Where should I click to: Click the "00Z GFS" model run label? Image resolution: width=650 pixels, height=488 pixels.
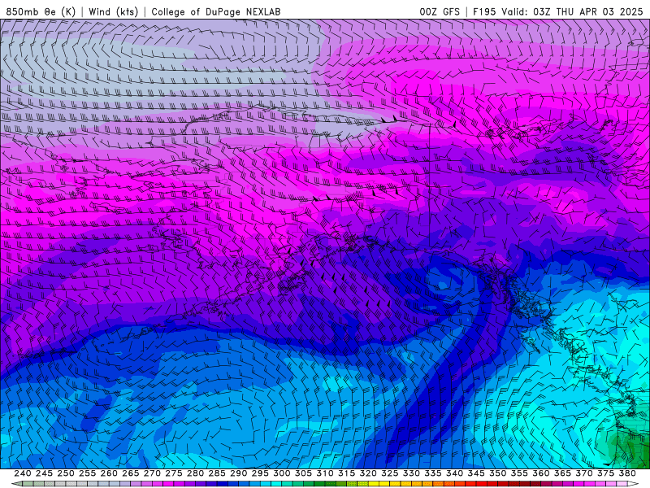[440, 11]
